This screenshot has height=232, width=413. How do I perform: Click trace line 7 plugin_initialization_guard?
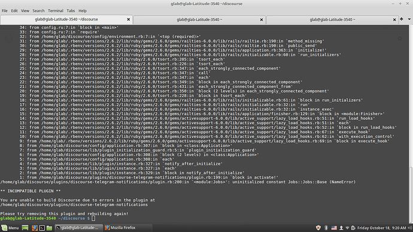[x=138, y=150]
